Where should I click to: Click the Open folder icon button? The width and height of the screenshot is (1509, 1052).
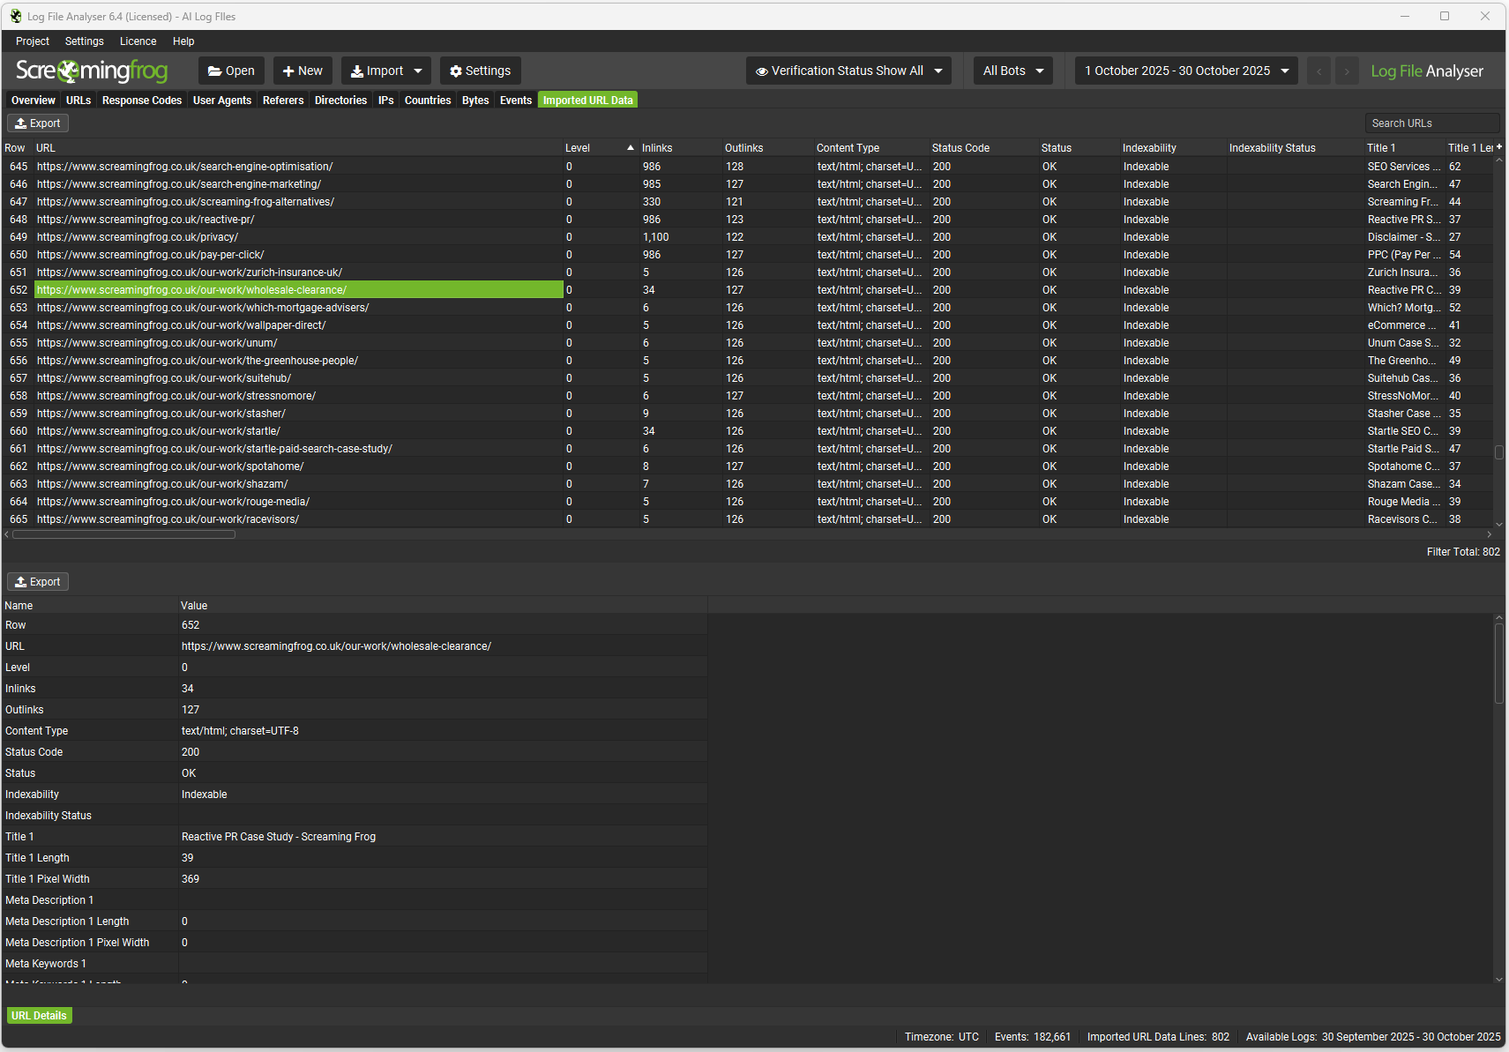point(231,71)
